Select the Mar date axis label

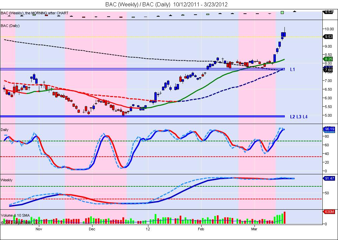click(254, 229)
